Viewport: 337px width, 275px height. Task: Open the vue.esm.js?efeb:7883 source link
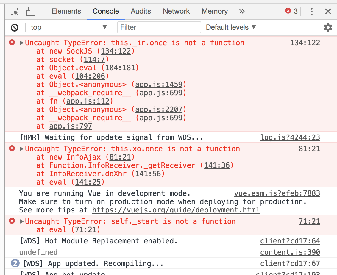277,193
